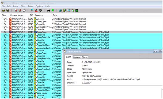The image size is (163, 99).
Task: Select the QueryOpen row for d3d10warp.dll
Action: (x=81, y=21)
